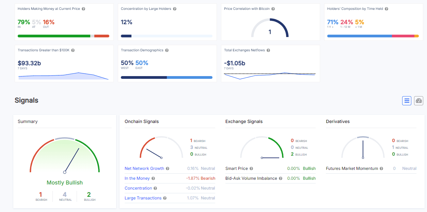Open Large Transactions signal details
Viewport: 427px width, 212px height.
[143, 198]
